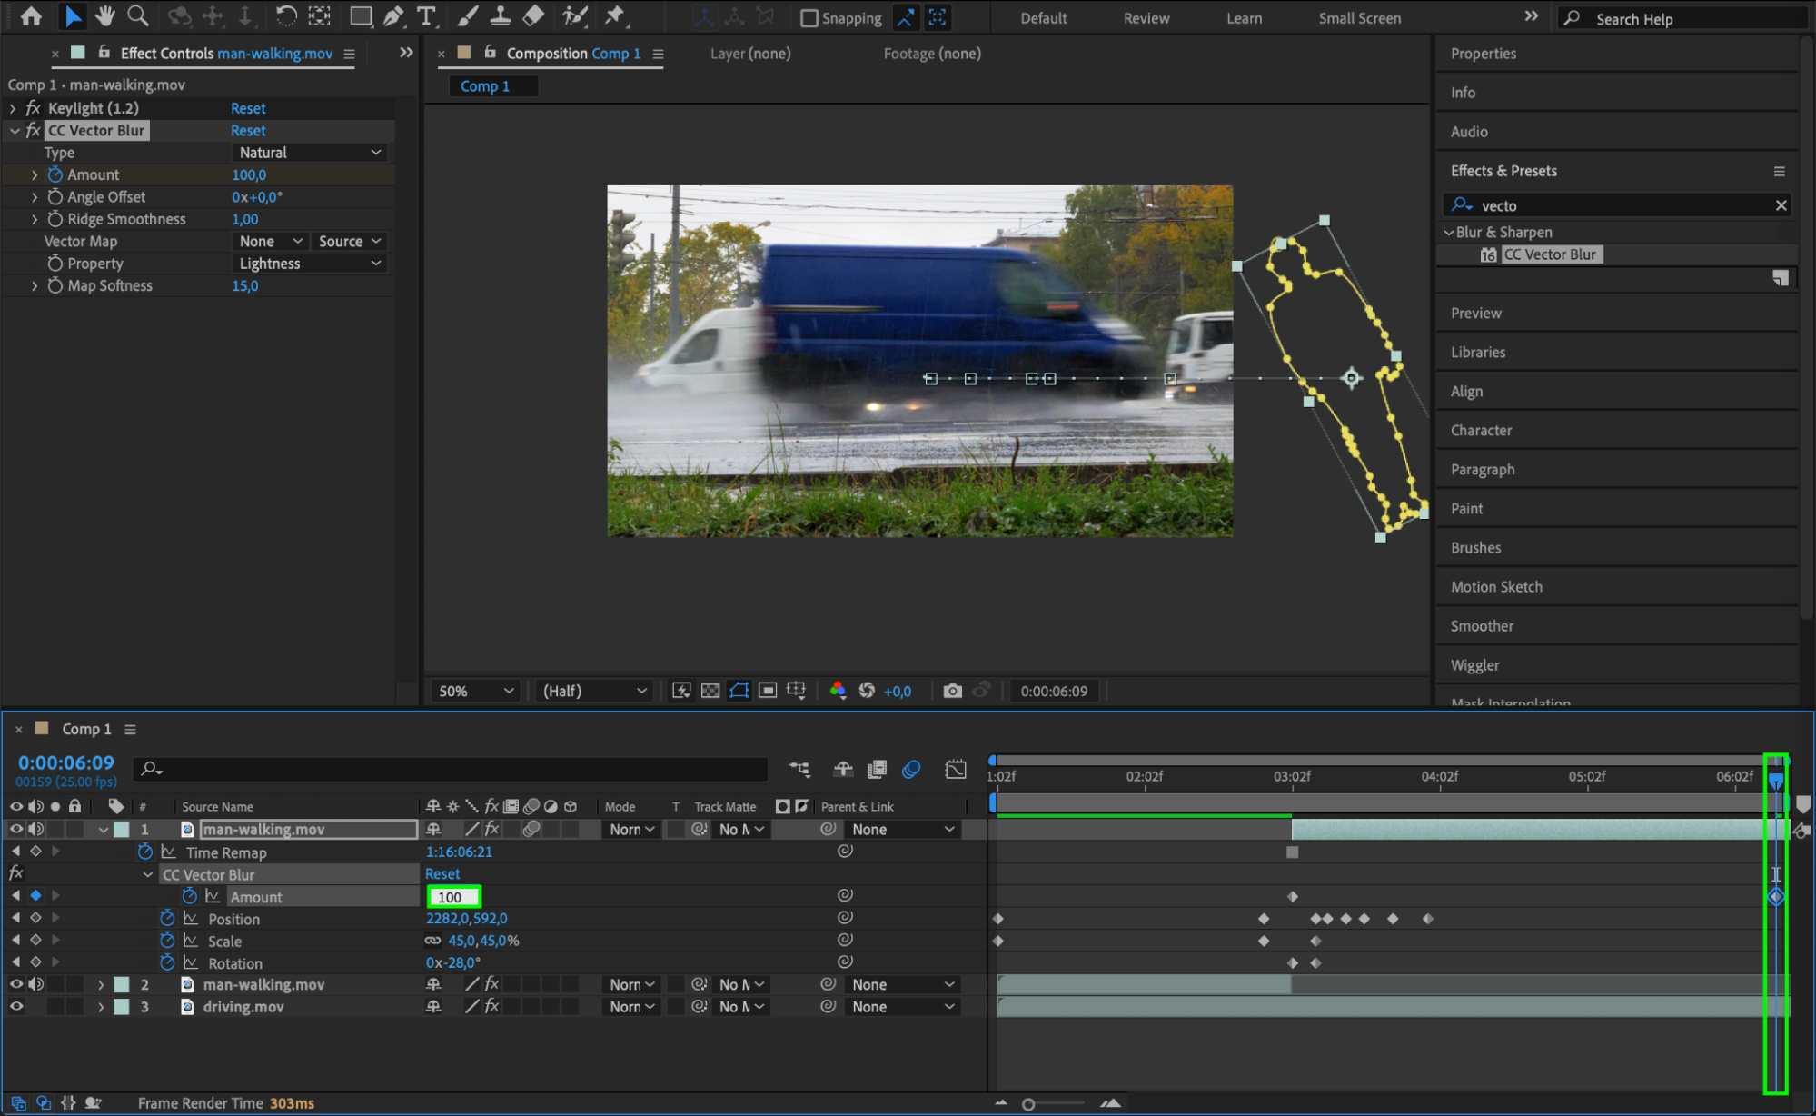
Task: Open the Graph Editor in timeline
Action: 955,770
